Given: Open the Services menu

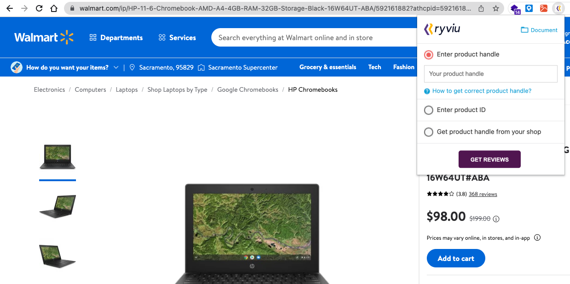Looking at the screenshot, I should coord(177,38).
